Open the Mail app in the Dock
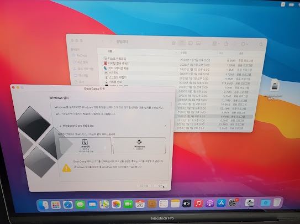The width and height of the screenshot is (300, 224). [92, 205]
